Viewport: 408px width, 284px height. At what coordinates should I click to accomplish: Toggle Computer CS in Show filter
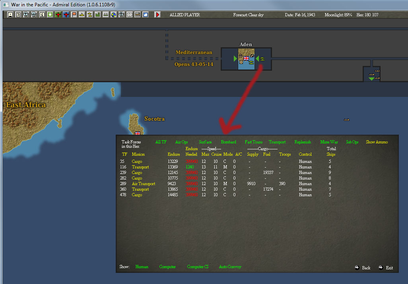pyautogui.click(x=198, y=267)
